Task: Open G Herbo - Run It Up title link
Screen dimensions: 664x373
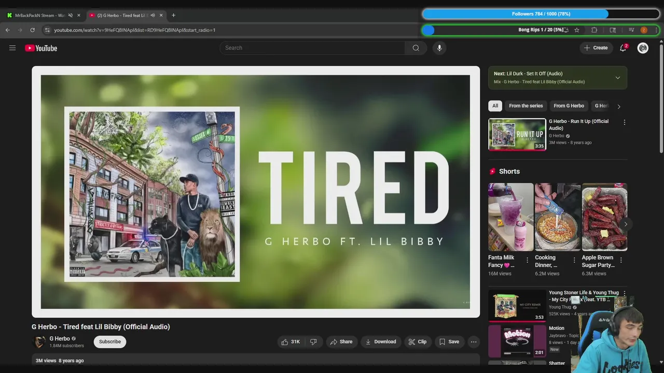Action: 578,125
